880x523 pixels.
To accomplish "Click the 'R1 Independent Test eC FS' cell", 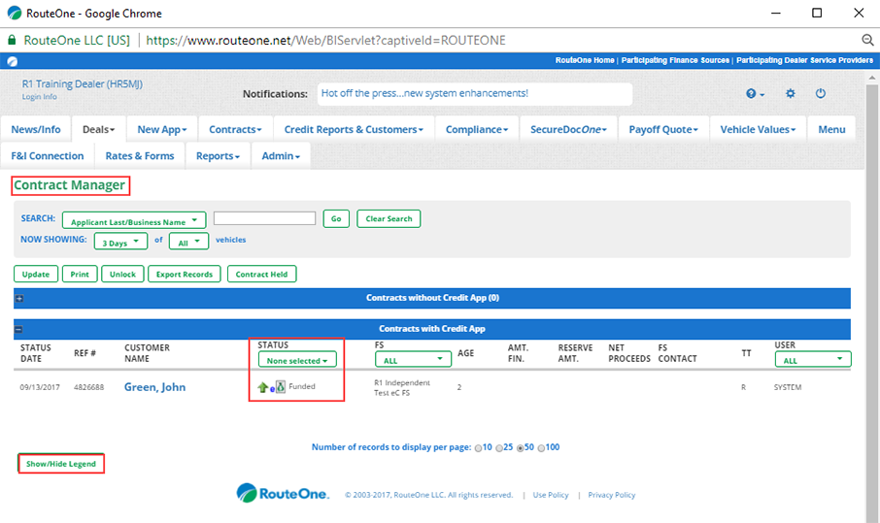I will click(402, 387).
